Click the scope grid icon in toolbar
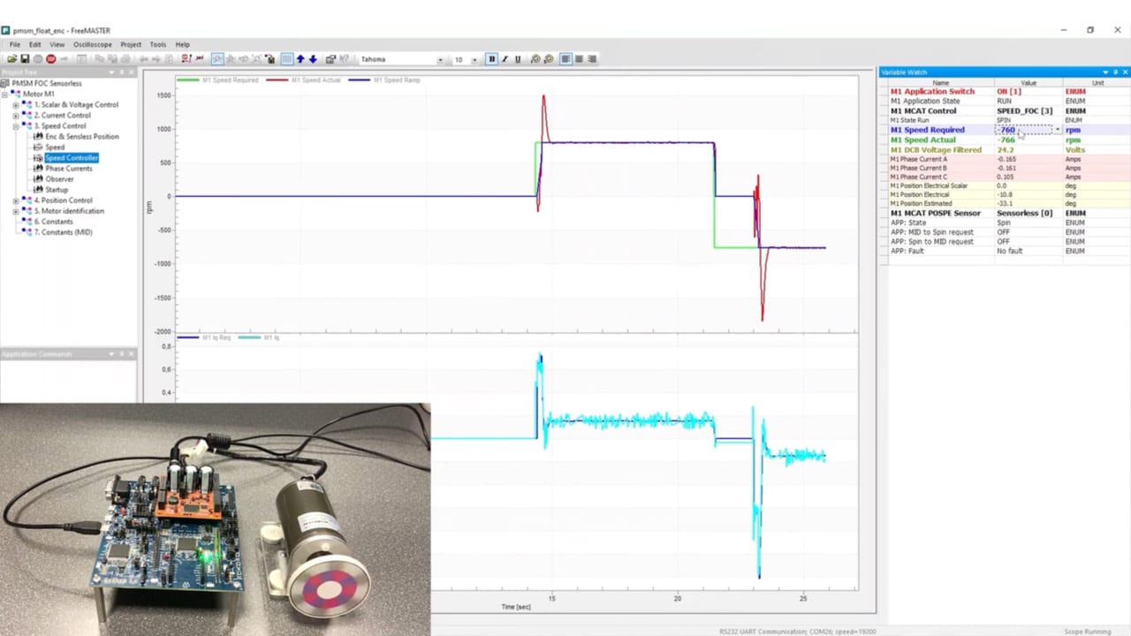Viewport: 1131px width, 636px height. 286,59
